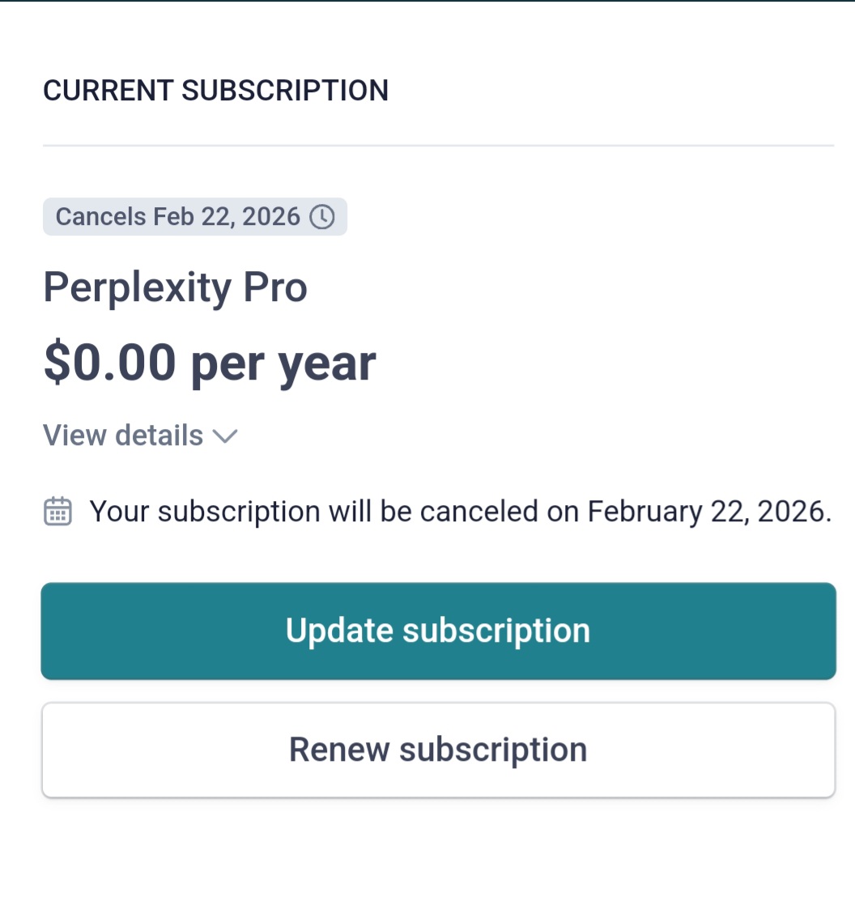Click the subscription will be canceled message
855x905 pixels.
[x=460, y=512]
